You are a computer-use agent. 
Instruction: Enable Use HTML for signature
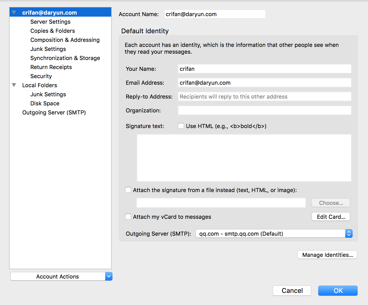pyautogui.click(x=181, y=126)
